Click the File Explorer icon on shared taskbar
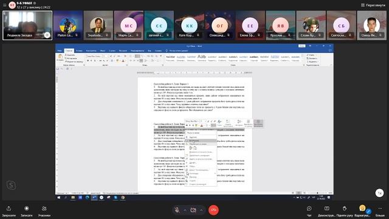Screen dimensions: 389x219 [x=73, y=198]
